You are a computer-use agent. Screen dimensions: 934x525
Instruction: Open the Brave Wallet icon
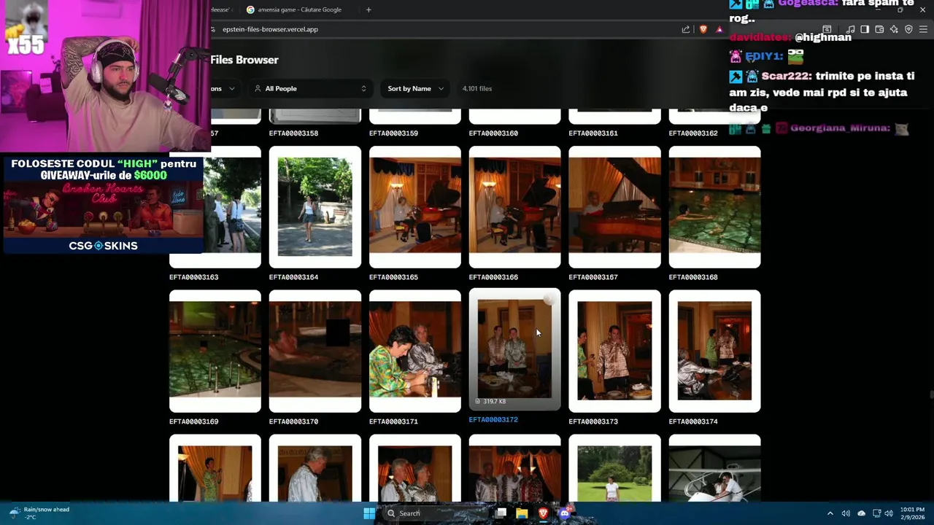tap(879, 29)
